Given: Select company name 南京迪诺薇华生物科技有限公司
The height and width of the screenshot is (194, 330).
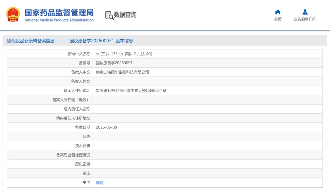Looking at the screenshot, I should point(122,72).
